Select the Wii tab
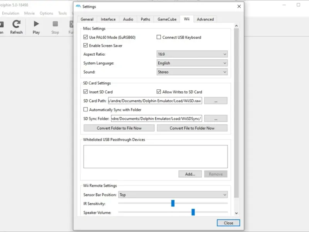 (187, 19)
